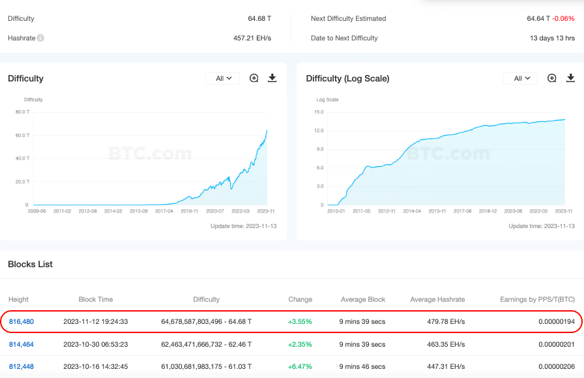Click the red -0.06% difficulty estimate
584x378 pixels.
(564, 19)
